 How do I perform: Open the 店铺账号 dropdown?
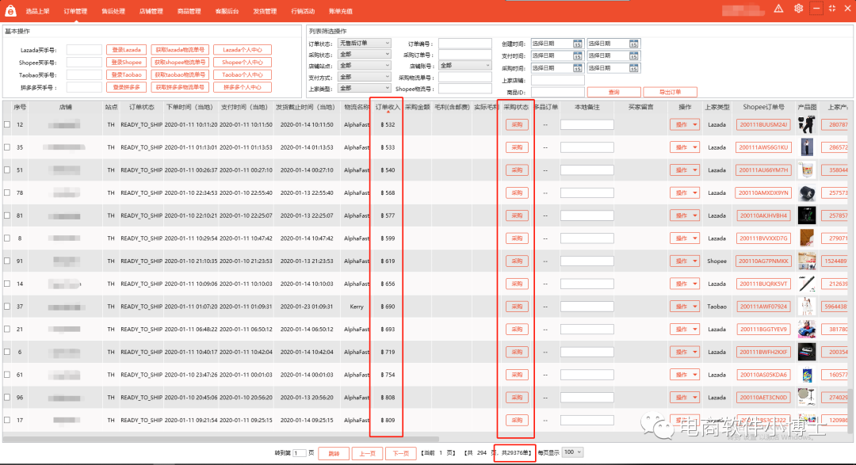[x=465, y=66]
